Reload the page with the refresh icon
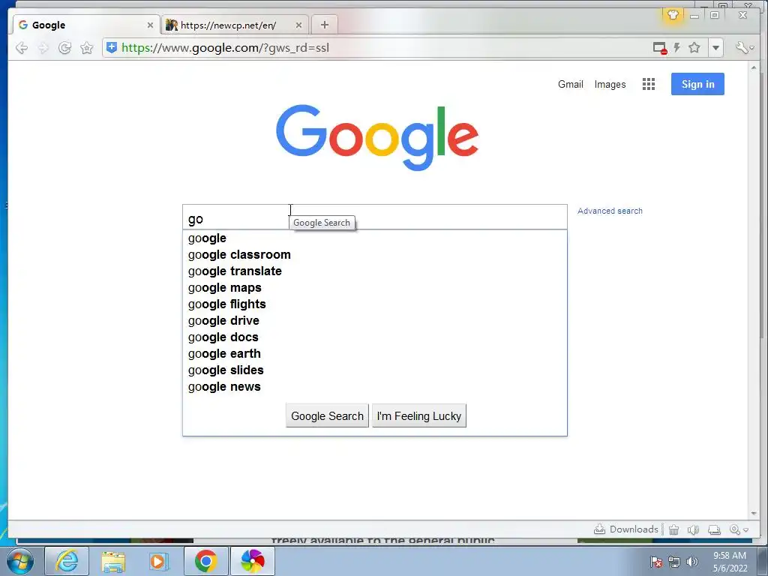768x576 pixels. pos(64,47)
